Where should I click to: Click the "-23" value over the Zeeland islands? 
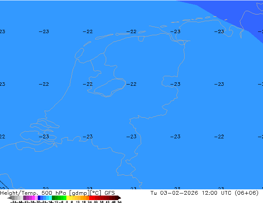pyautogui.click(x=44, y=136)
